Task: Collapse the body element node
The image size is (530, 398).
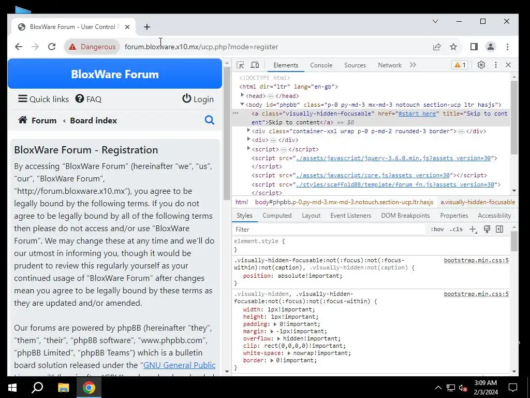Action: tap(242, 104)
